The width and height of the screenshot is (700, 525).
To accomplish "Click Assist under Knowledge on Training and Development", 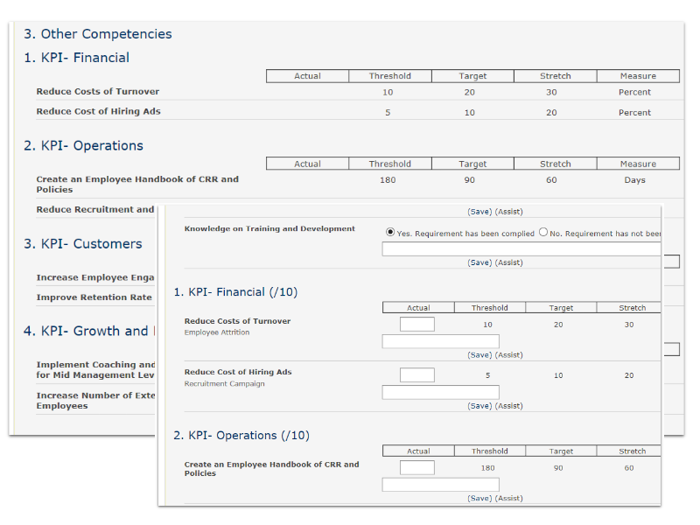I will pyautogui.click(x=509, y=262).
